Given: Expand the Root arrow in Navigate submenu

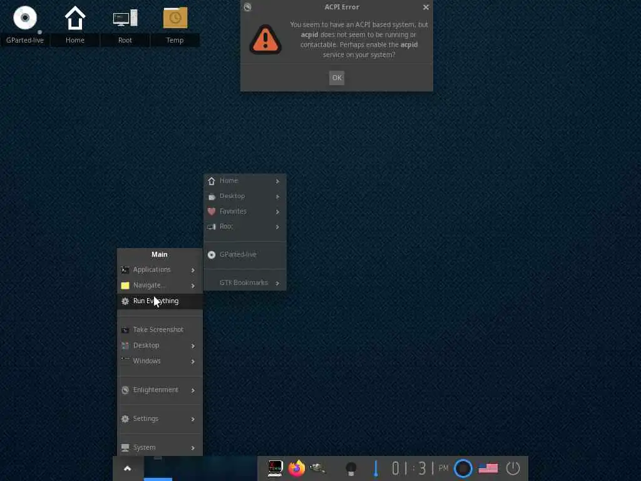Looking at the screenshot, I should coord(277,227).
